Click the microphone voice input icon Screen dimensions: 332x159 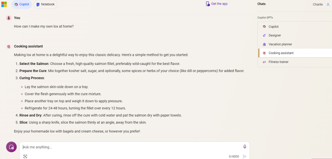tap(245, 147)
